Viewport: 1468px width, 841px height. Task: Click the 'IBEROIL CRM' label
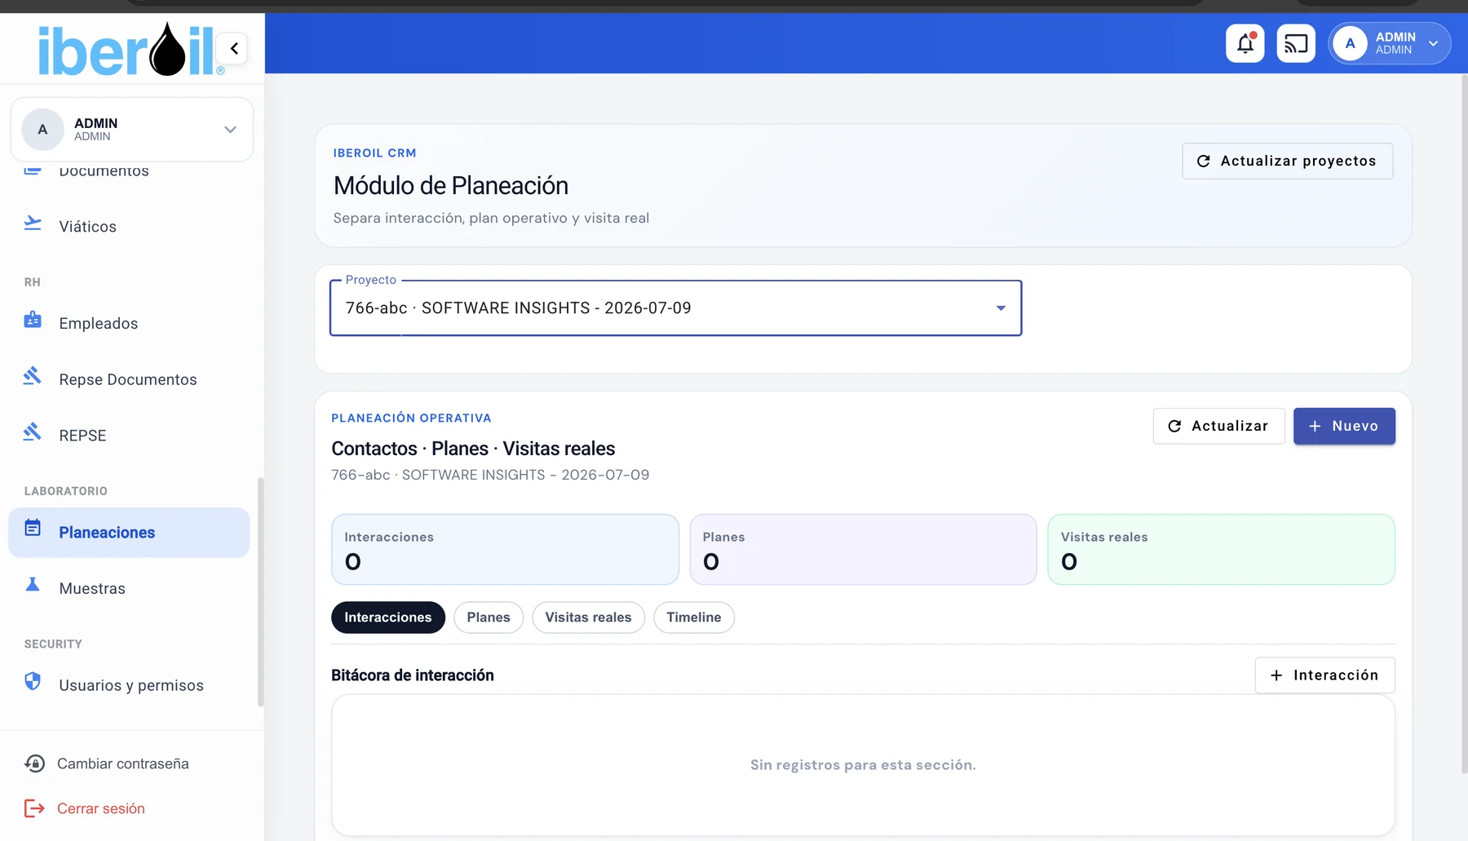(x=374, y=153)
